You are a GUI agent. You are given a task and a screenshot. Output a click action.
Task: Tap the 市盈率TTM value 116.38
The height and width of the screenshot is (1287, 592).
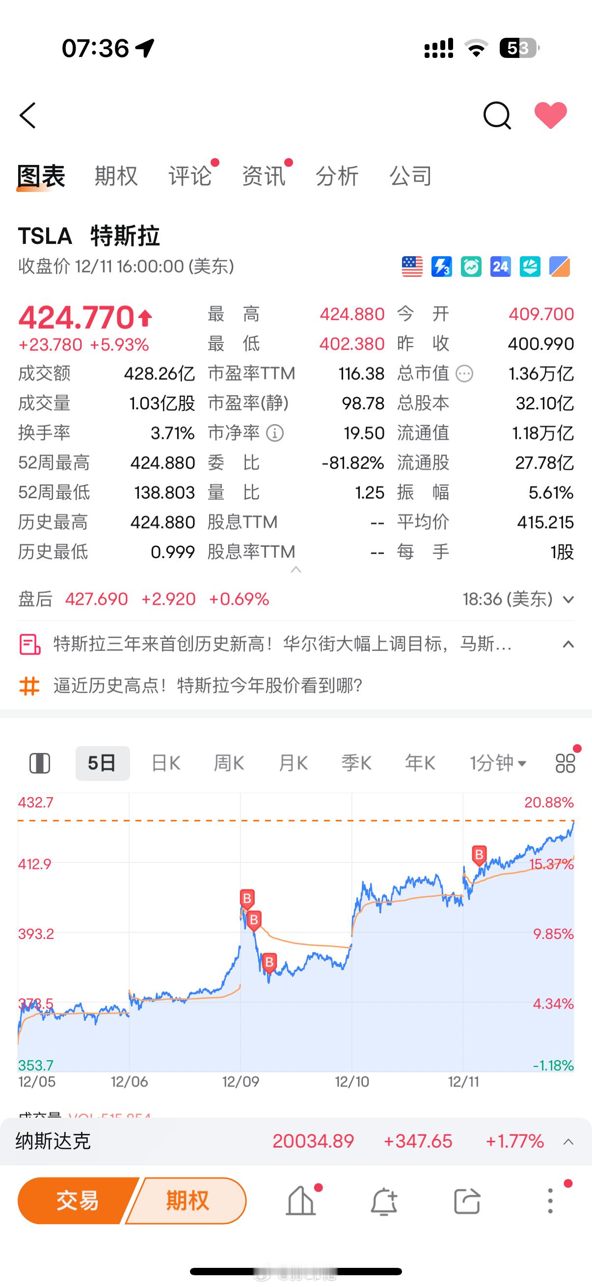(361, 374)
